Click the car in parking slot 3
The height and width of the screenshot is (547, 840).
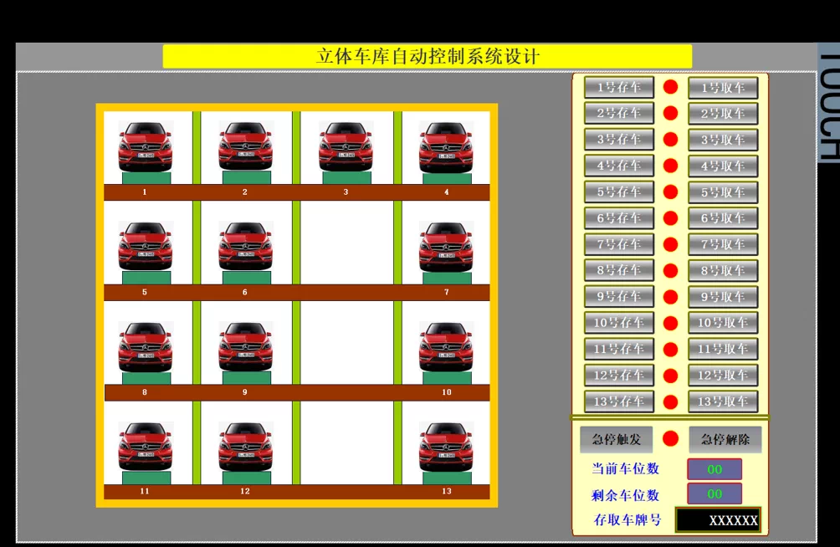(346, 146)
